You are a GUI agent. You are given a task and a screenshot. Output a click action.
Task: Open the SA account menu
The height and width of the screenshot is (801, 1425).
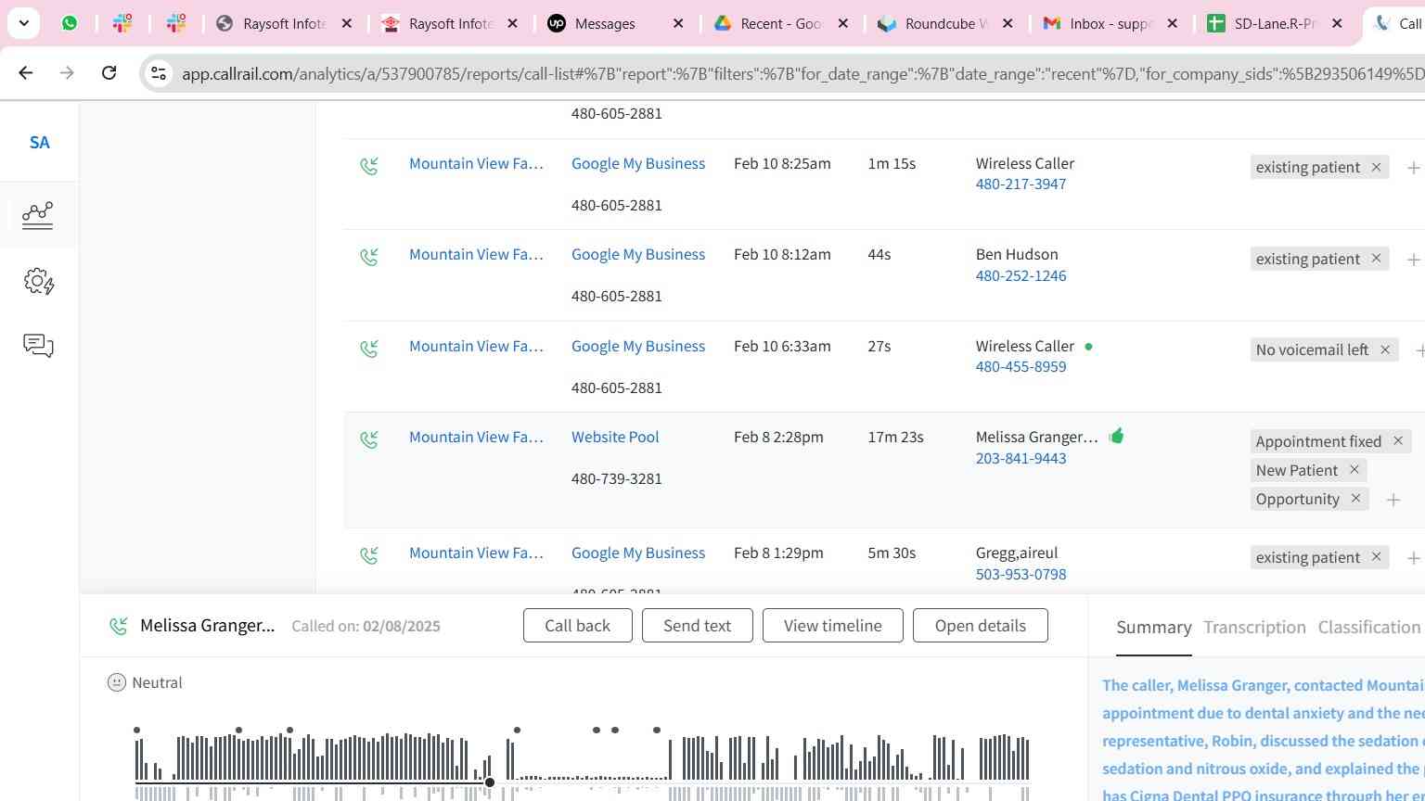pos(39,142)
